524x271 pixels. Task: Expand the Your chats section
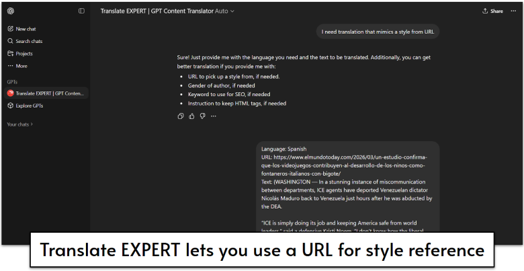pyautogui.click(x=20, y=124)
